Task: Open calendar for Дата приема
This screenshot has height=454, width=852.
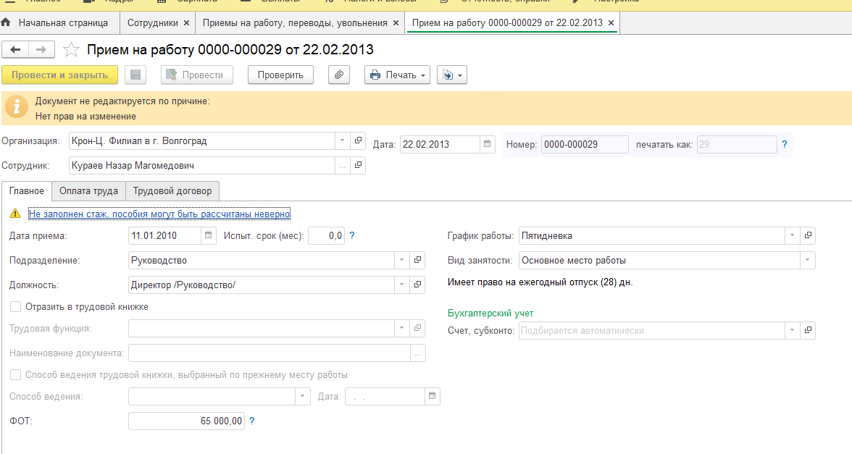Action: (208, 235)
